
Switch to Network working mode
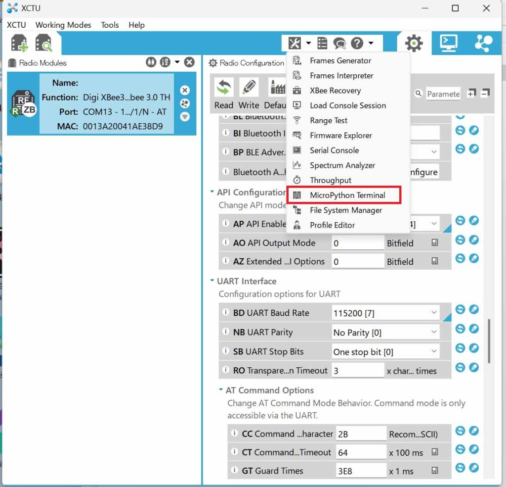(483, 43)
